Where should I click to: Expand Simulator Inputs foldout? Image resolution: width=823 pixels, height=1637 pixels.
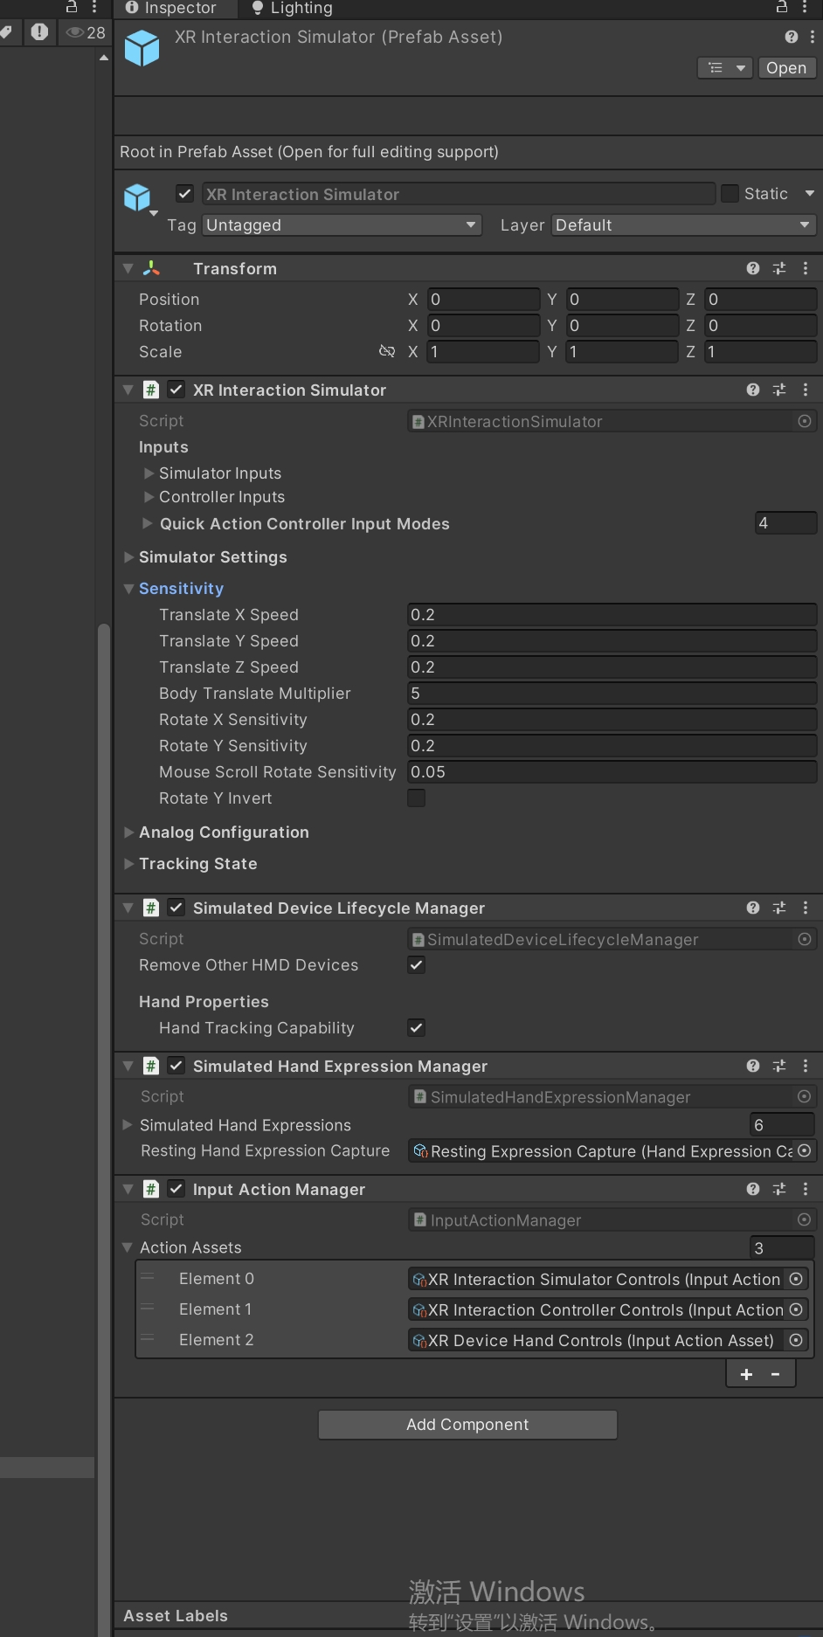[x=149, y=473]
